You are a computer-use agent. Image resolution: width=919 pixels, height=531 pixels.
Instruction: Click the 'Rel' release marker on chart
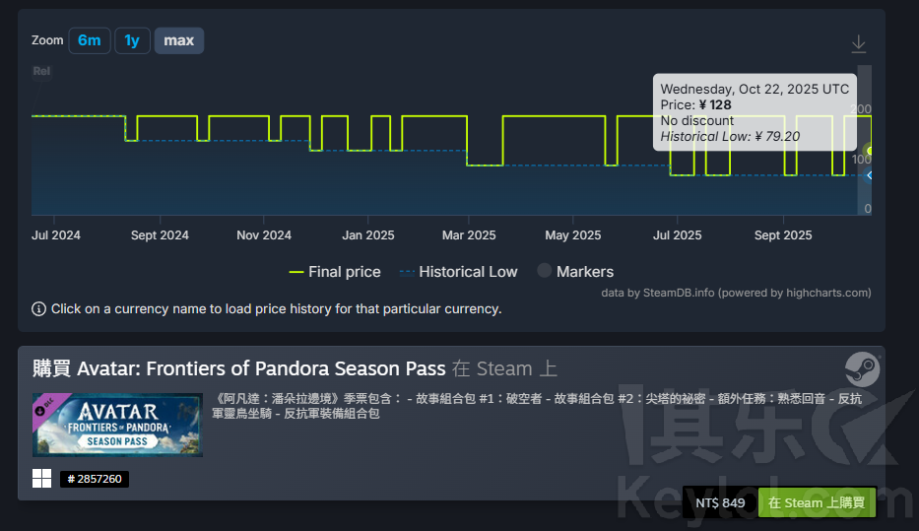pos(41,71)
